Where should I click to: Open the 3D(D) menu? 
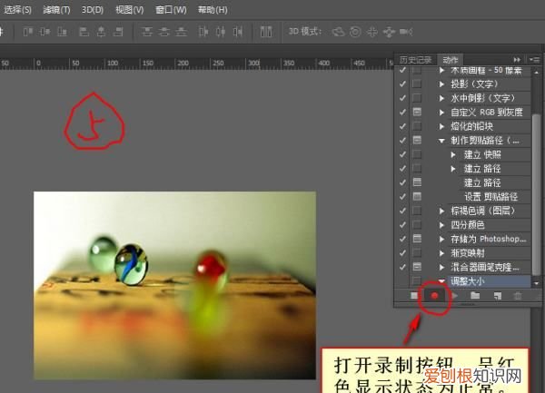point(93,10)
